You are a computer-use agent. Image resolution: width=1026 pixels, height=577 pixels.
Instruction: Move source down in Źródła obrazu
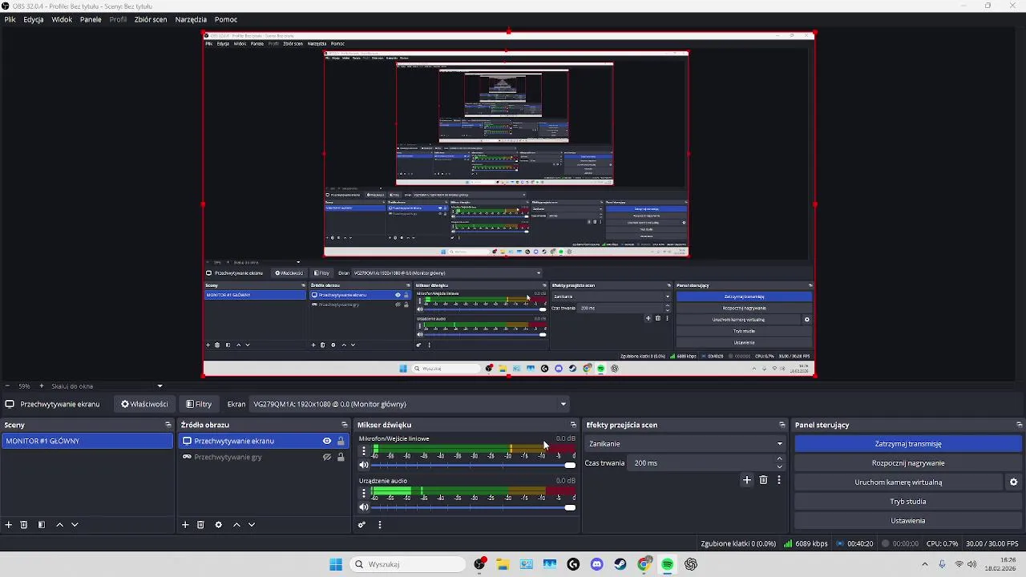(x=252, y=525)
